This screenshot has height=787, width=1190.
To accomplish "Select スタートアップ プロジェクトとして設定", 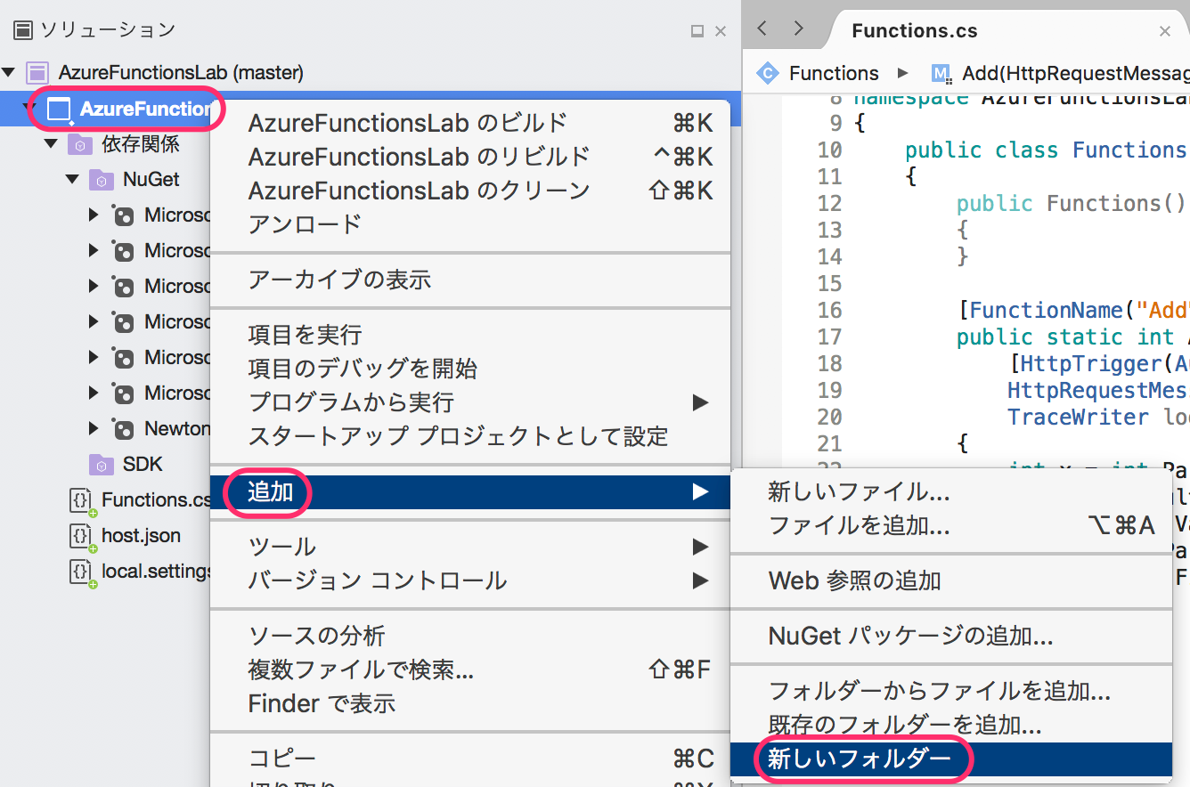I will [470, 436].
